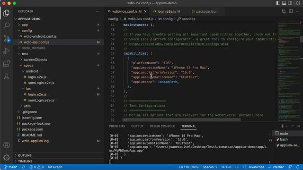Screen dimensions: 303x170
Task: Click Prettier status bar item
Action: [276, 167]
